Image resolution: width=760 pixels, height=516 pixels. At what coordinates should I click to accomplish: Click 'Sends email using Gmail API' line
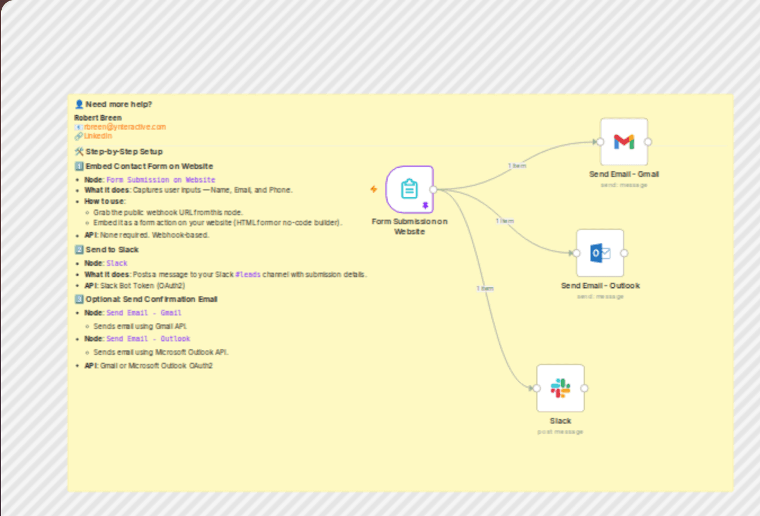140,326
